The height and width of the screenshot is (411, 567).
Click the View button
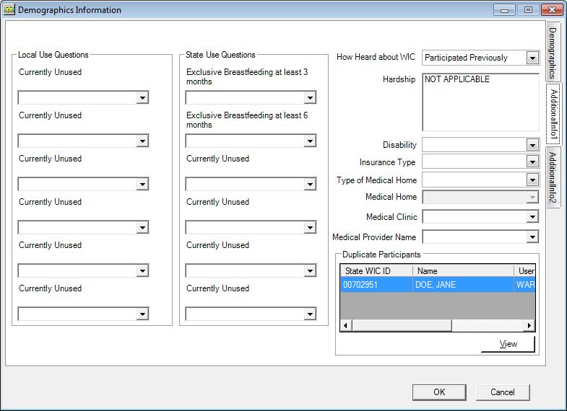508,344
